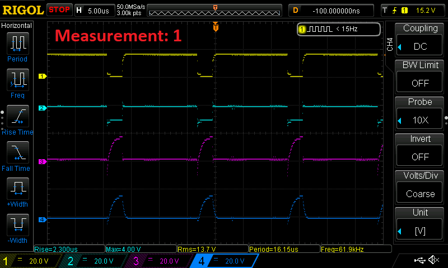Click the Max=4.00 V measurement result
The width and height of the screenshot is (448, 268).
coord(141,249)
